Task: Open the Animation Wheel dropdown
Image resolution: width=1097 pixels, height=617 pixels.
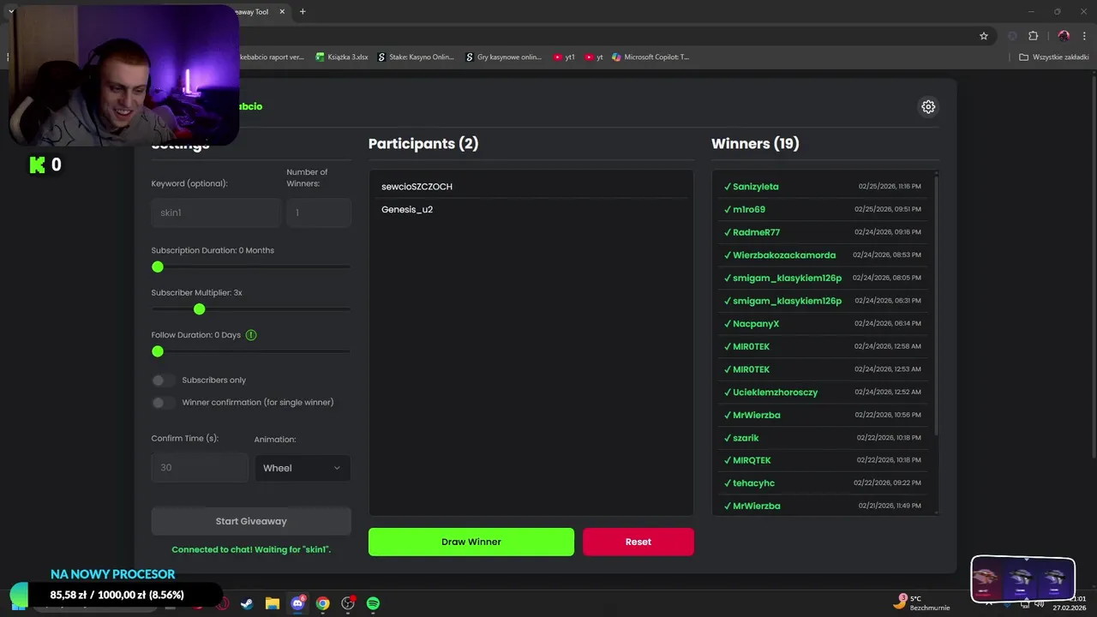Action: pos(303,468)
